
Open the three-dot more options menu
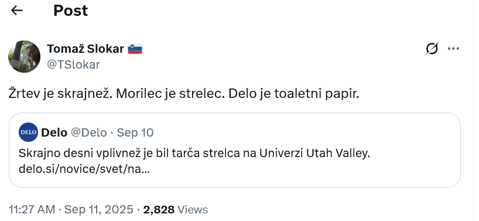453,49
